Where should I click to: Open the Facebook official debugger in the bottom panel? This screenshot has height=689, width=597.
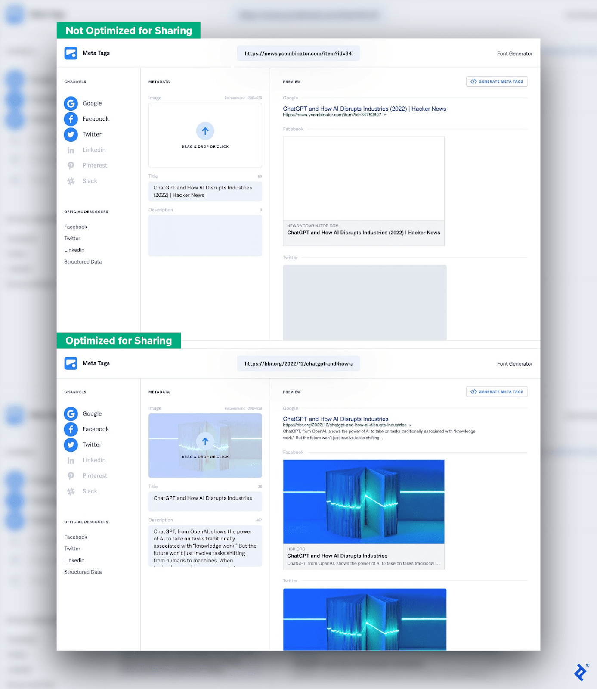(x=76, y=537)
